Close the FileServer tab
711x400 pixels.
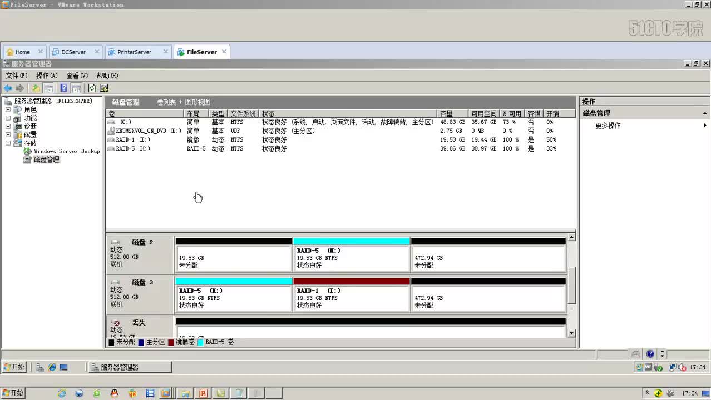(224, 52)
